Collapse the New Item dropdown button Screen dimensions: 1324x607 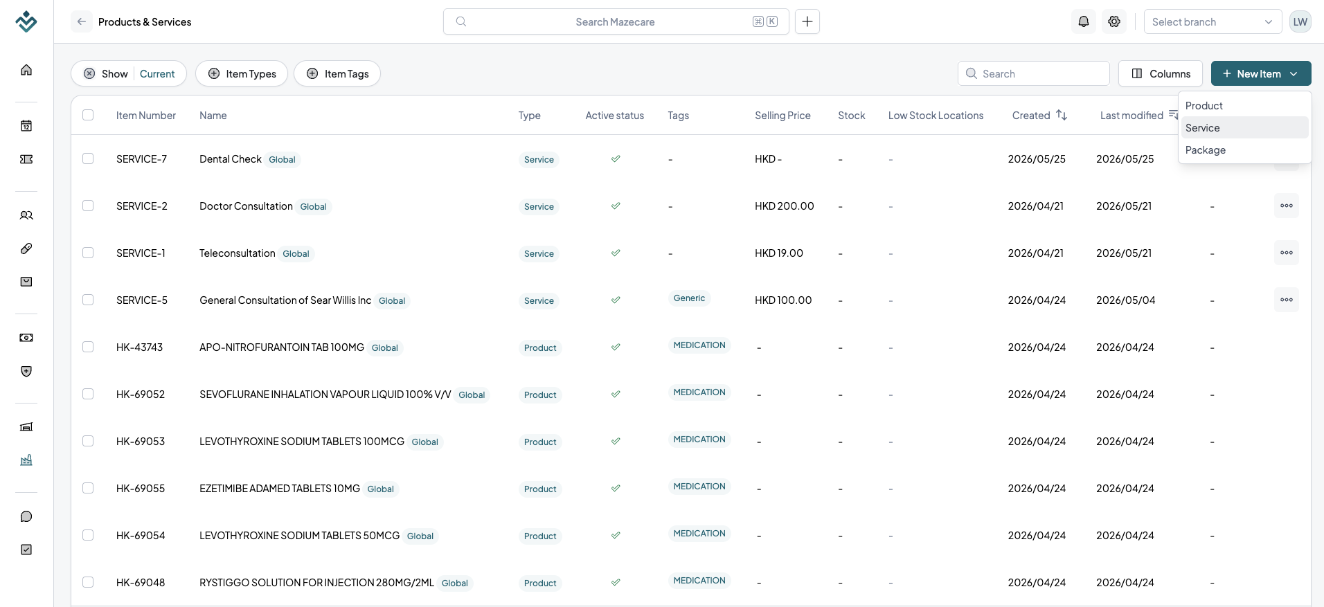(1261, 73)
